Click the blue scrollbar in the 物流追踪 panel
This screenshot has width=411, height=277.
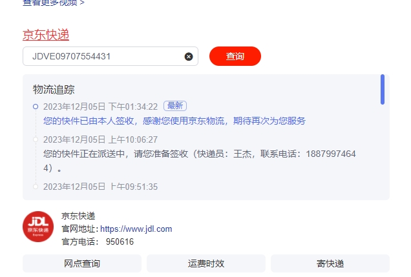383,90
